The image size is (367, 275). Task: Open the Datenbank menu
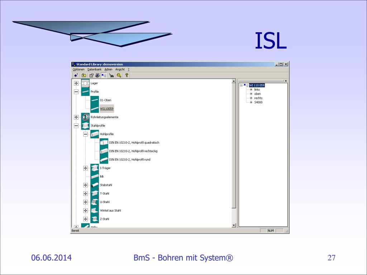[x=95, y=69]
